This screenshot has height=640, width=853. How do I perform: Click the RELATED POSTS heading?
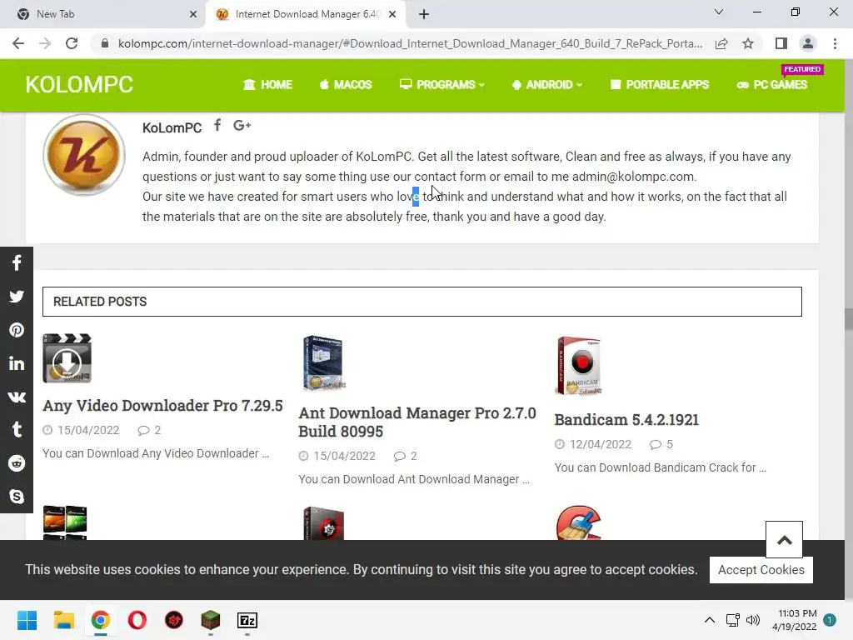pyautogui.click(x=100, y=302)
